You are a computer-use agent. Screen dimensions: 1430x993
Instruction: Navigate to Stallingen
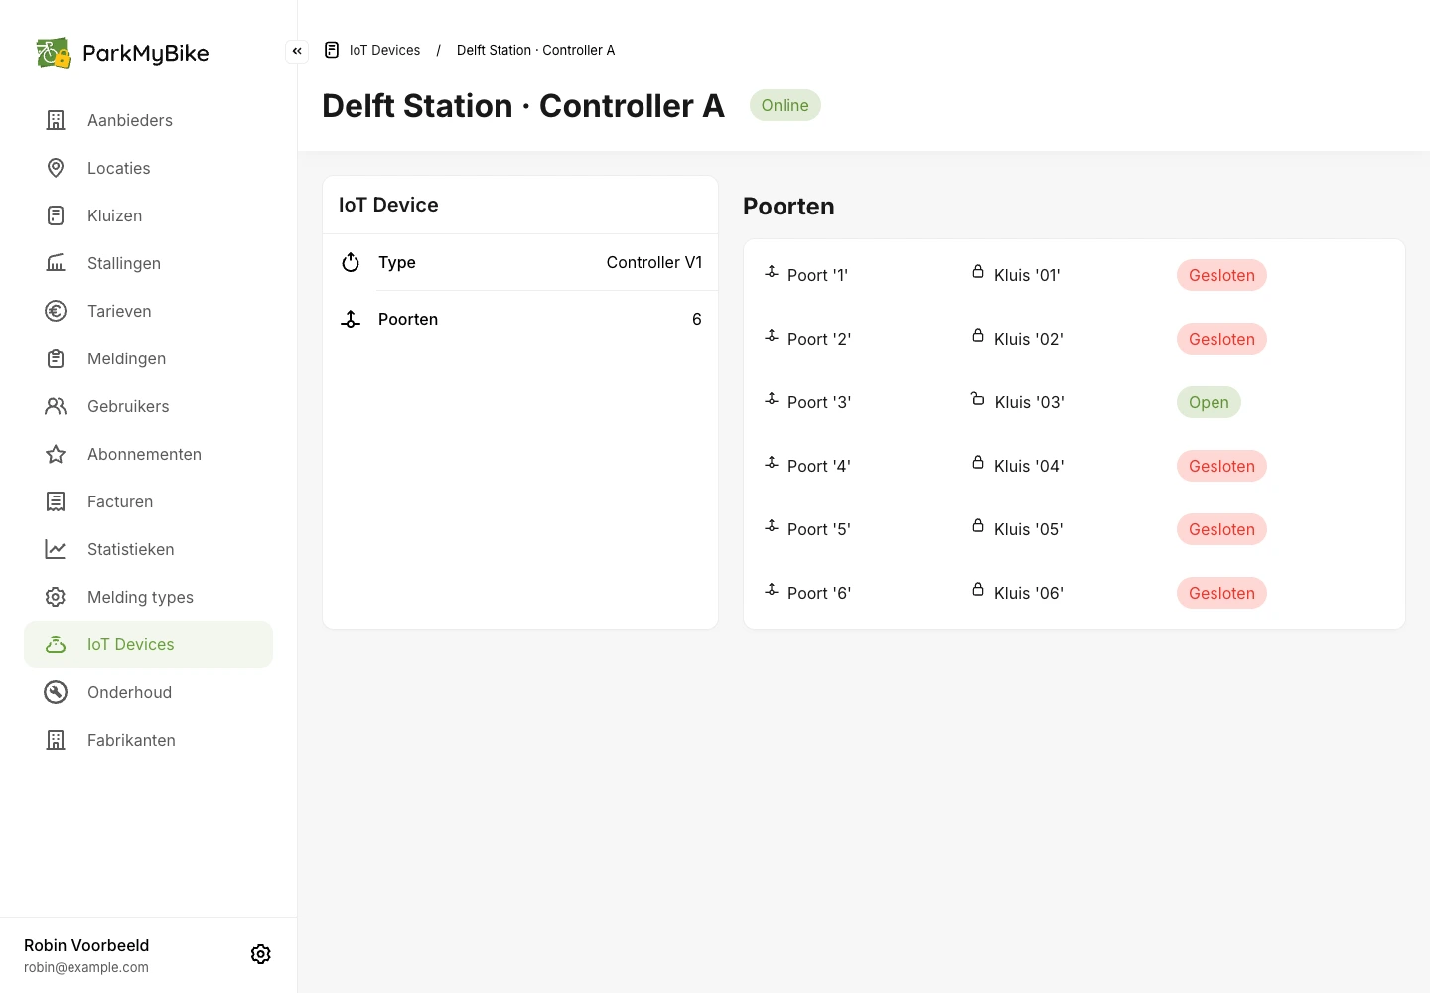pyautogui.click(x=148, y=263)
